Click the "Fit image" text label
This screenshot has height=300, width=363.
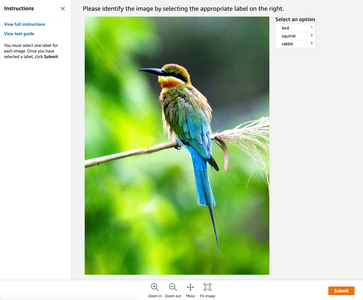[207, 296]
